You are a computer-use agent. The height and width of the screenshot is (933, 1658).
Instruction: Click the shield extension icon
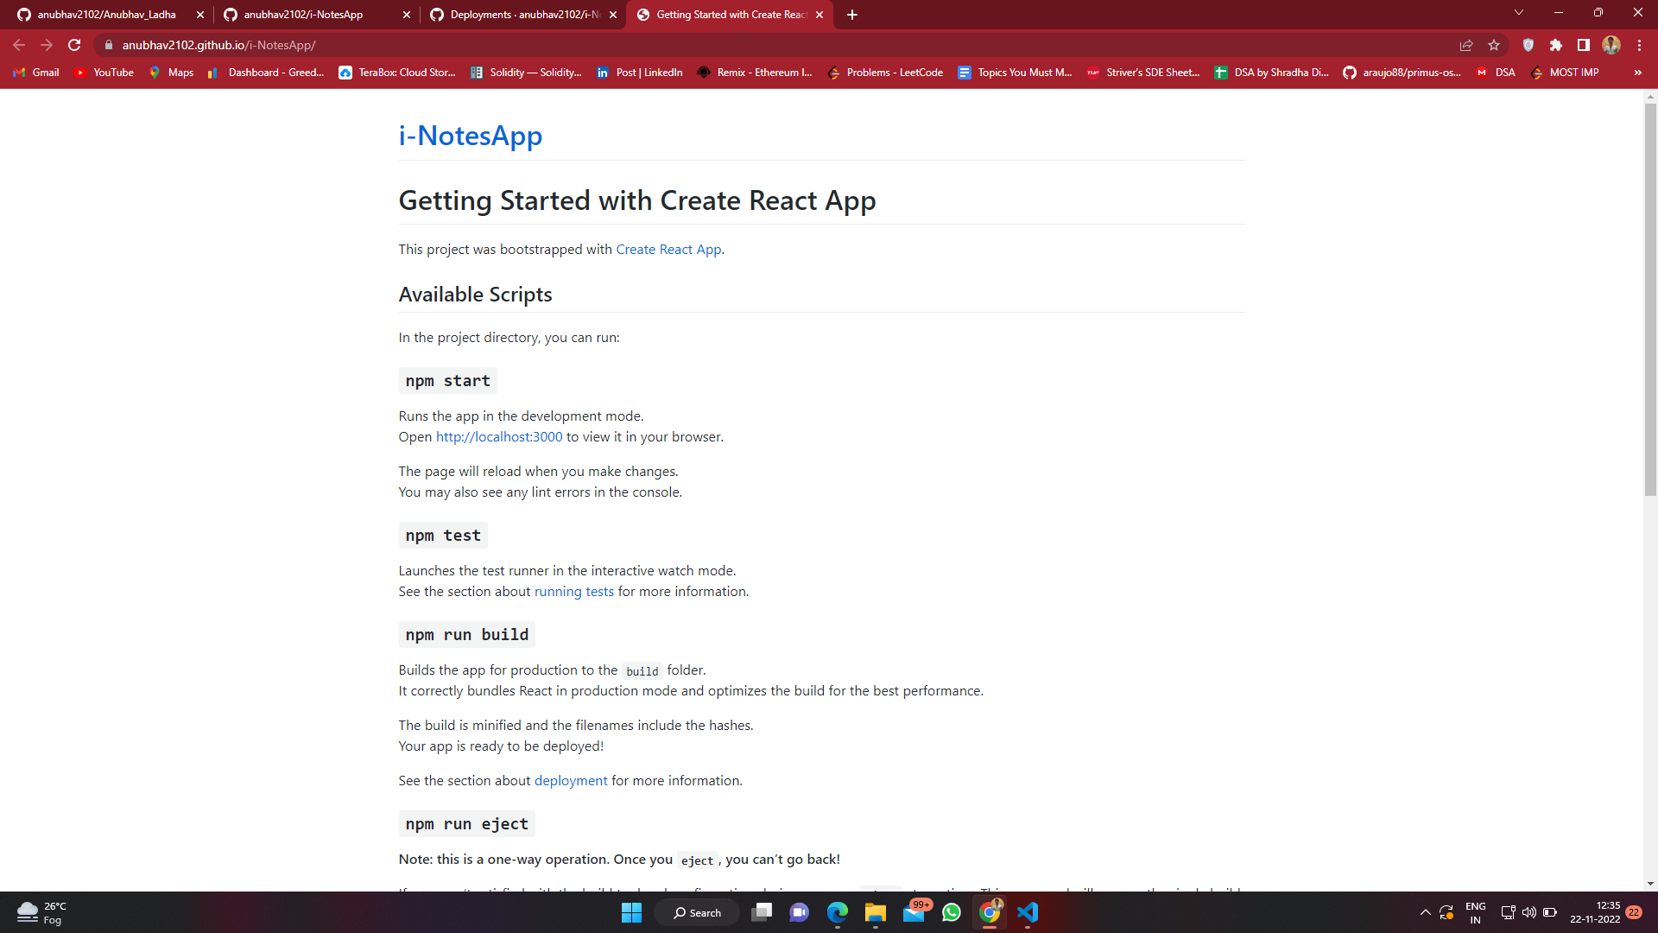click(x=1528, y=45)
